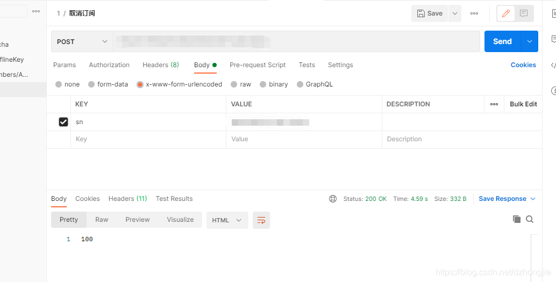Open the Test Results tab

pyautogui.click(x=174, y=199)
